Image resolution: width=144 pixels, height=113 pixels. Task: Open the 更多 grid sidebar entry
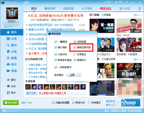click(x=11, y=93)
